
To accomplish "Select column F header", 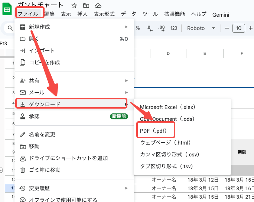I will [x=239, y=53].
